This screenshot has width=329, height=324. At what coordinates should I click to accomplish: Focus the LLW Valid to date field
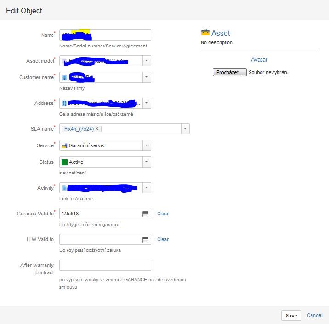[105, 239]
